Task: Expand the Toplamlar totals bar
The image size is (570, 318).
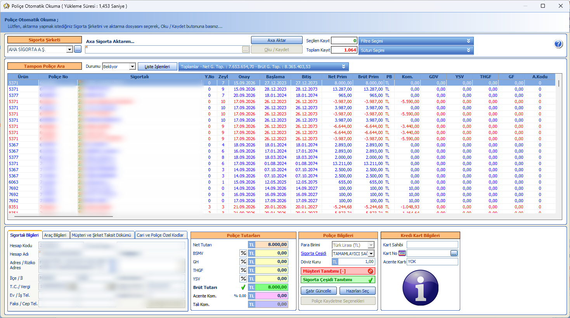Action: [x=343, y=67]
